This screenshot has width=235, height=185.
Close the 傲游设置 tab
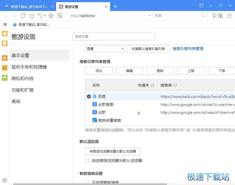(106, 7)
